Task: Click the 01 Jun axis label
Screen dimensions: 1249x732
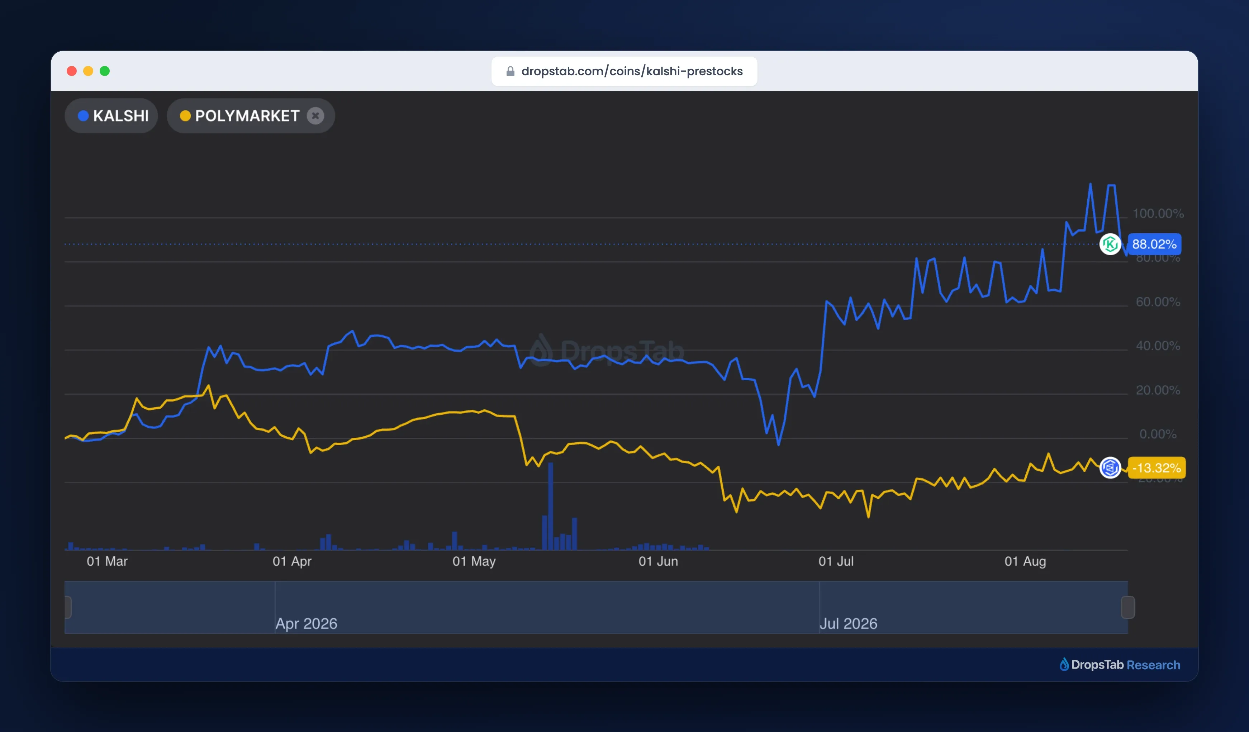Action: (x=658, y=561)
